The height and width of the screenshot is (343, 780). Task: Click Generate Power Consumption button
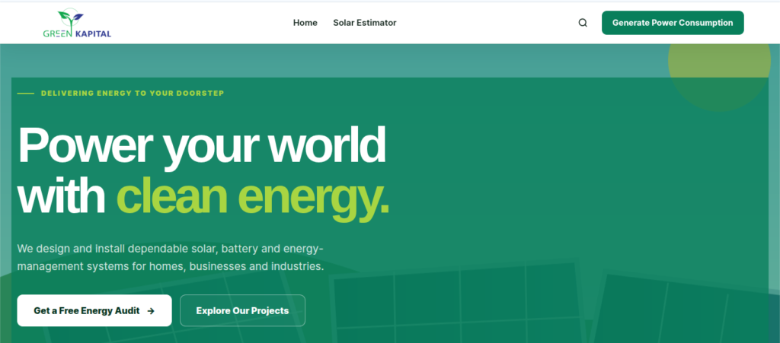click(673, 23)
